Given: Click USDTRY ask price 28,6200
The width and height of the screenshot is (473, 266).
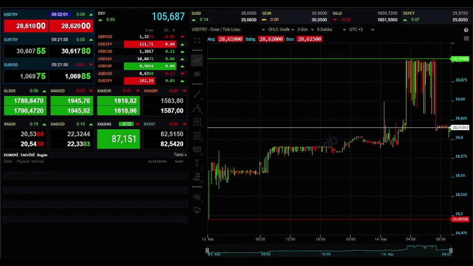Looking at the screenshot, I should pos(71,26).
